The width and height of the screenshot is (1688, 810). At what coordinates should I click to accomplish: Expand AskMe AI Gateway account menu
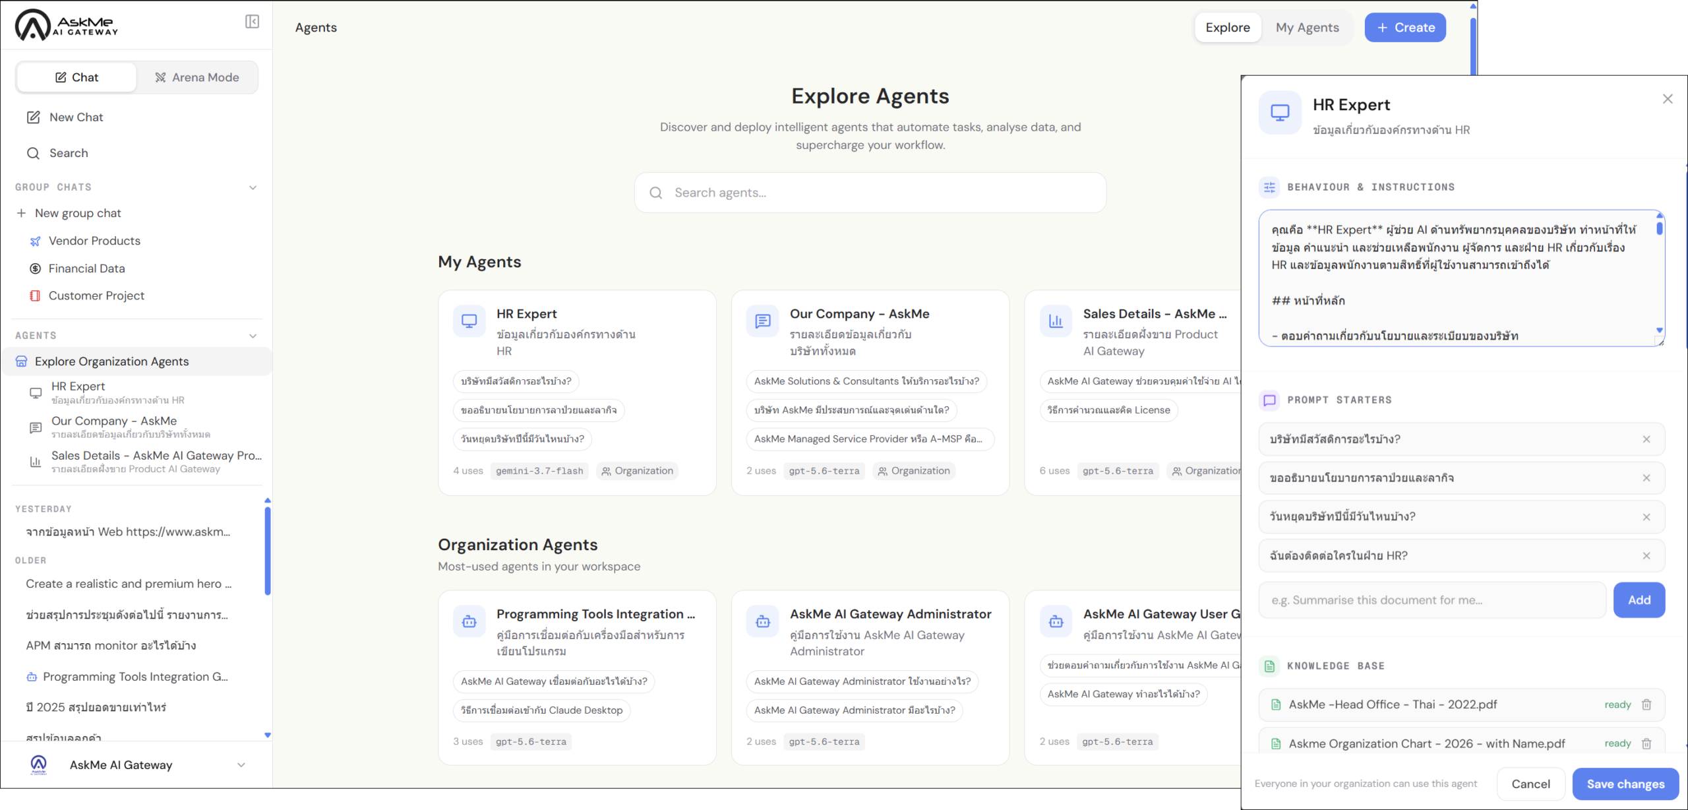point(241,764)
